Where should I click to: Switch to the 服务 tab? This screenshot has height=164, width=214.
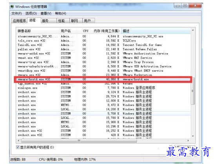(49, 21)
